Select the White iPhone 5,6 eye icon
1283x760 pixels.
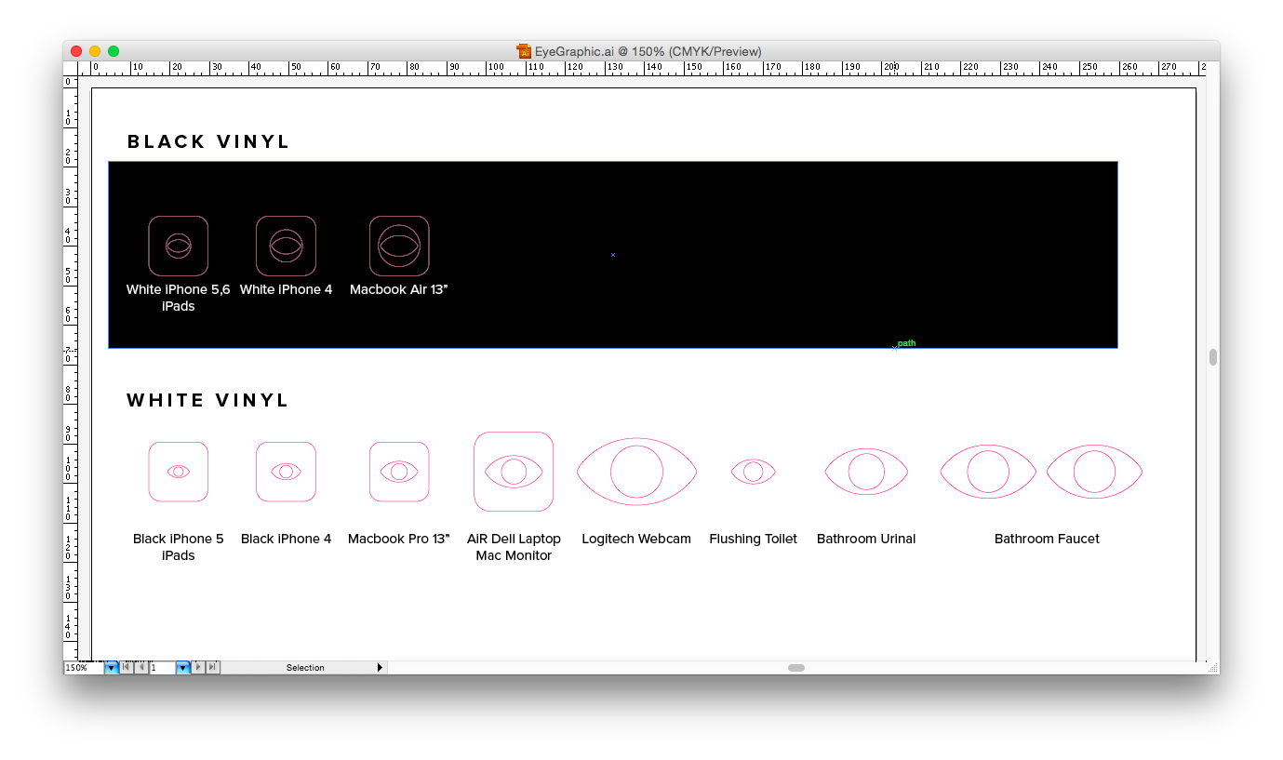click(178, 246)
